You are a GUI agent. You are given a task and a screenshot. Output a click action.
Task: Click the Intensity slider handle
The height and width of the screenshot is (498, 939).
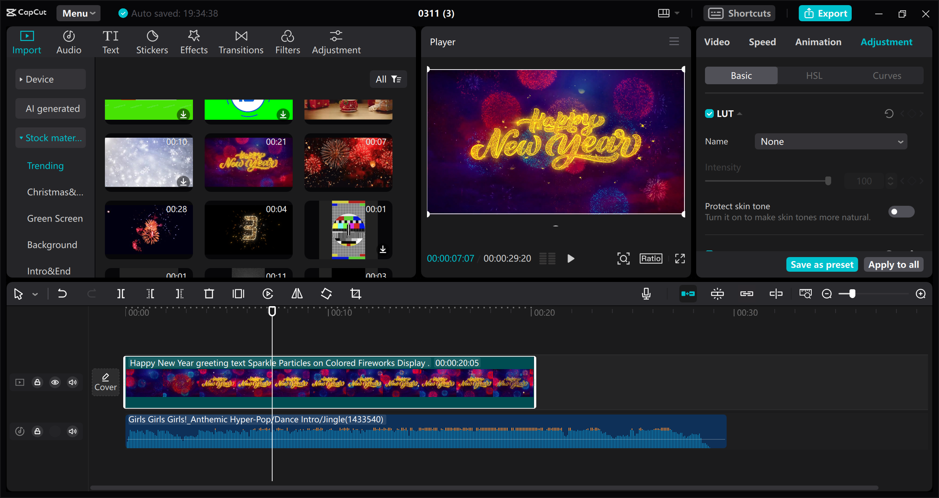(827, 180)
